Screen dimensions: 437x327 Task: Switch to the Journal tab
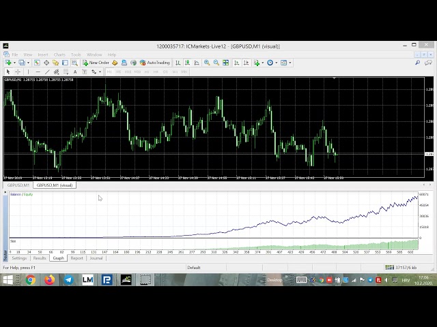[96, 258]
